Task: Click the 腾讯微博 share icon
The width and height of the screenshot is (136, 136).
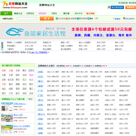Action: pyautogui.click(x=77, y=19)
